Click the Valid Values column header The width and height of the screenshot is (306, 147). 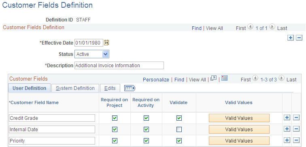coord(239,102)
